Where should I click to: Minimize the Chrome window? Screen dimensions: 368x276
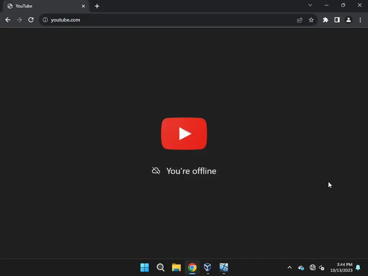coord(326,5)
